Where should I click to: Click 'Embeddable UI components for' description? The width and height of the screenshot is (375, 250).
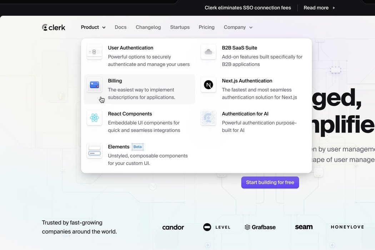point(144,123)
